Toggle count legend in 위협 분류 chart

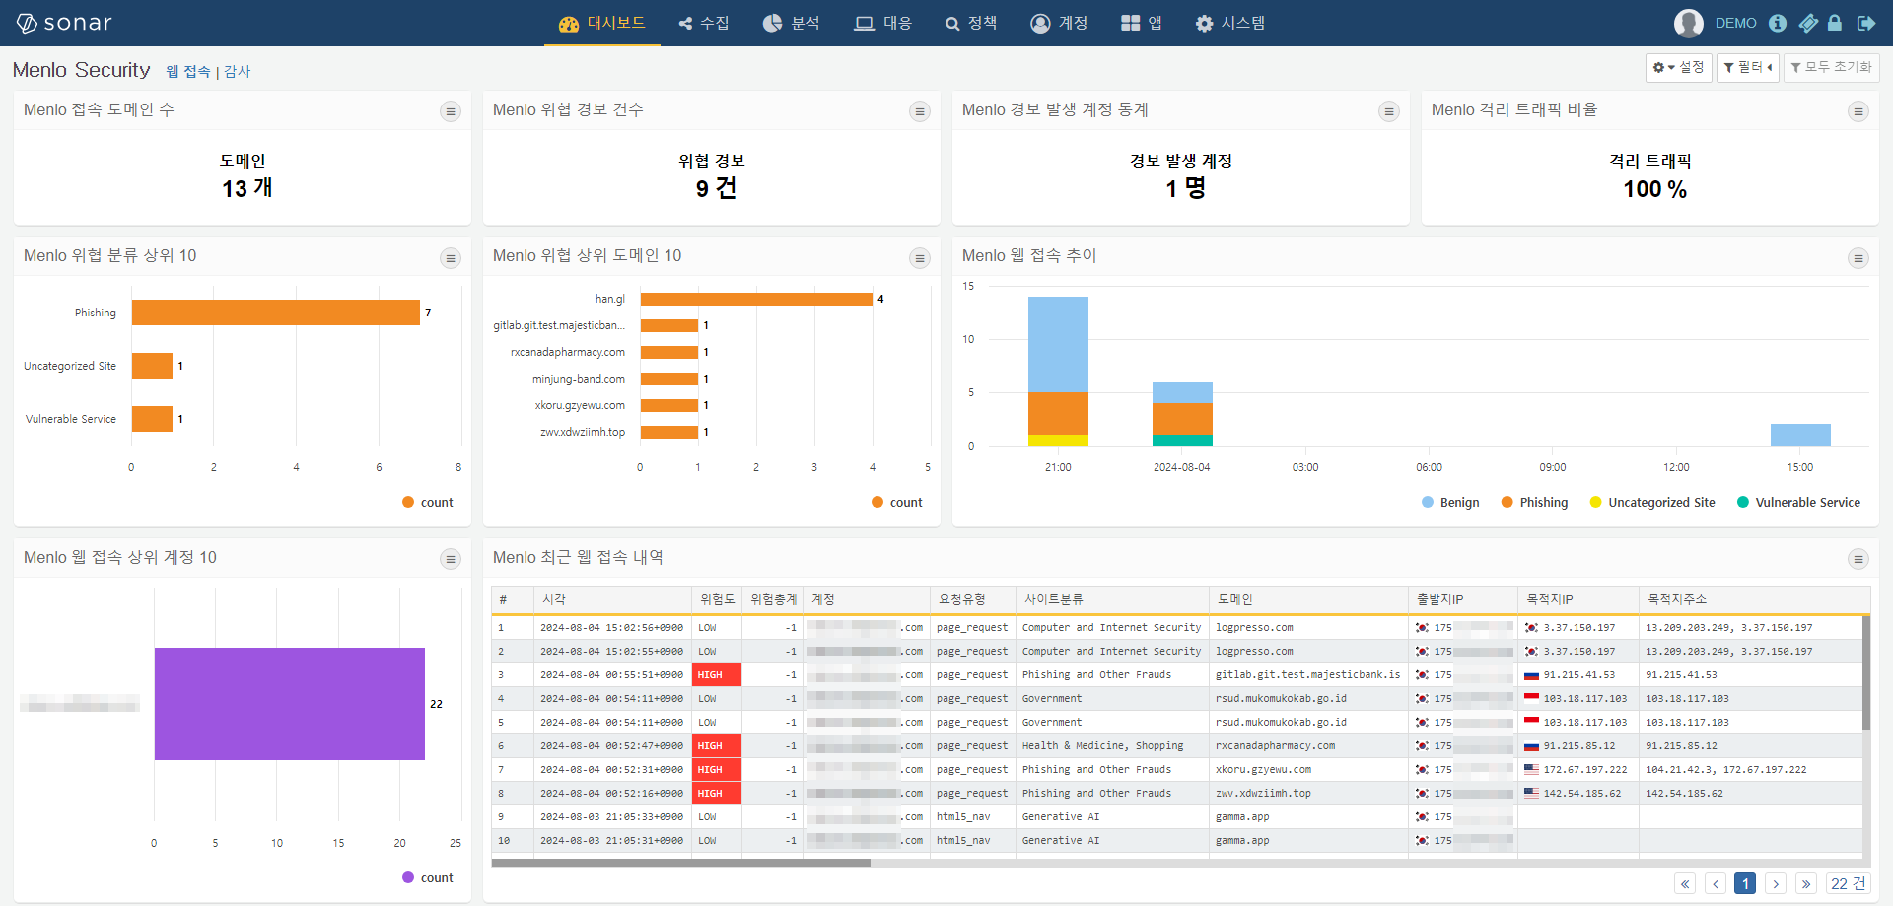pyautogui.click(x=428, y=502)
